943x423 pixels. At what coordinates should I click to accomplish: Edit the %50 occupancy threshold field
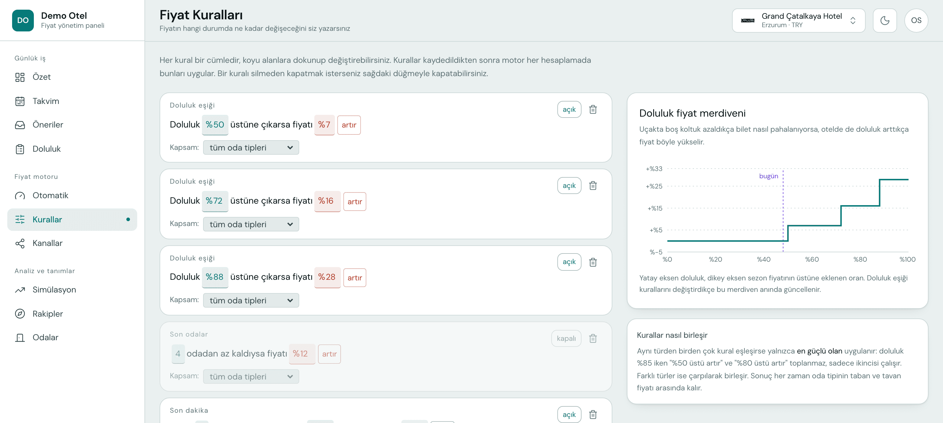coord(215,125)
